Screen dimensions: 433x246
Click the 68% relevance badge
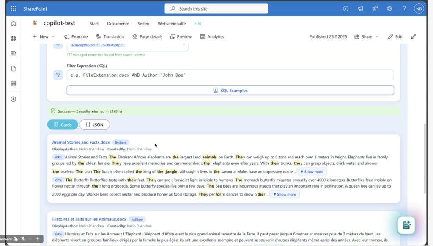coord(58,234)
